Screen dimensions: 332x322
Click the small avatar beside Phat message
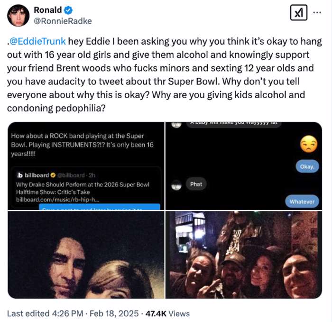click(176, 184)
